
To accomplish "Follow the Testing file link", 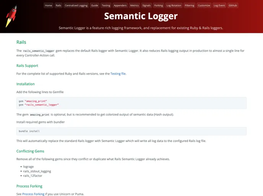I will point(118,74).
